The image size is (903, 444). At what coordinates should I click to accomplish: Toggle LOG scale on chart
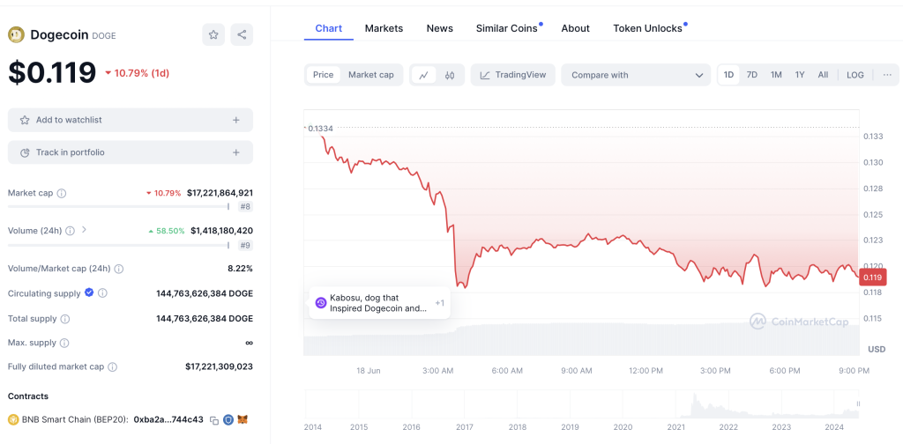[x=855, y=75]
